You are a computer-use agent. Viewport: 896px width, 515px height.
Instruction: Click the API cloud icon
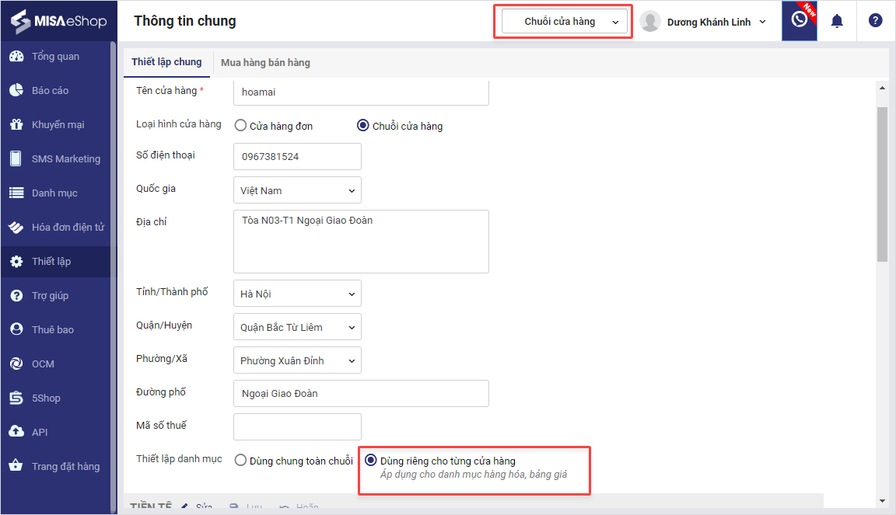point(16,432)
